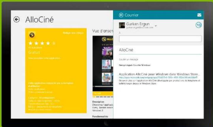Click the 'Envoyé depuis Courrier Windows' signature text

pyautogui.click(x=135, y=65)
